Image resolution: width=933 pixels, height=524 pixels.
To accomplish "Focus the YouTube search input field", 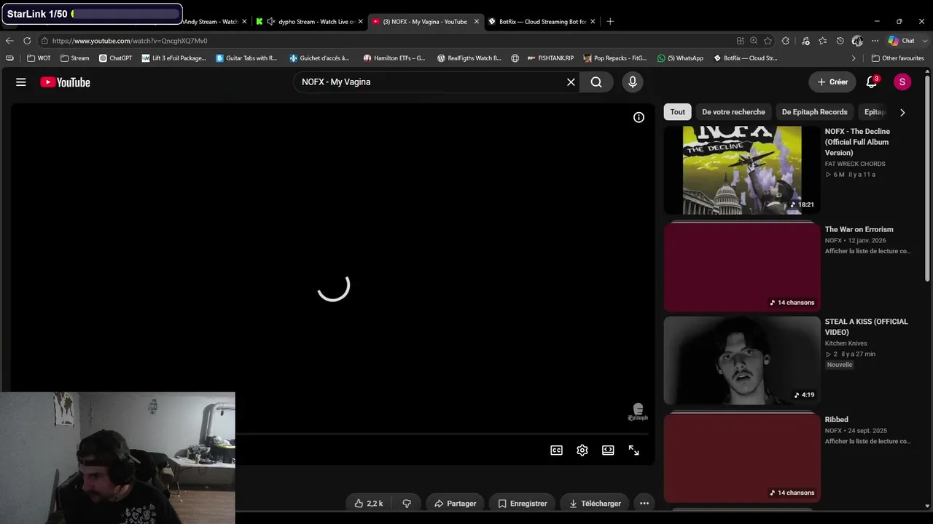I will click(430, 82).
